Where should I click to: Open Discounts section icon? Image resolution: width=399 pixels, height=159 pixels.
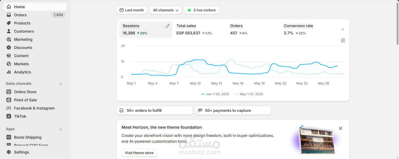pyautogui.click(x=9, y=47)
